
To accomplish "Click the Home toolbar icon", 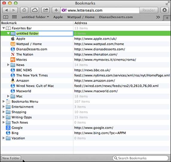I will [24, 10].
